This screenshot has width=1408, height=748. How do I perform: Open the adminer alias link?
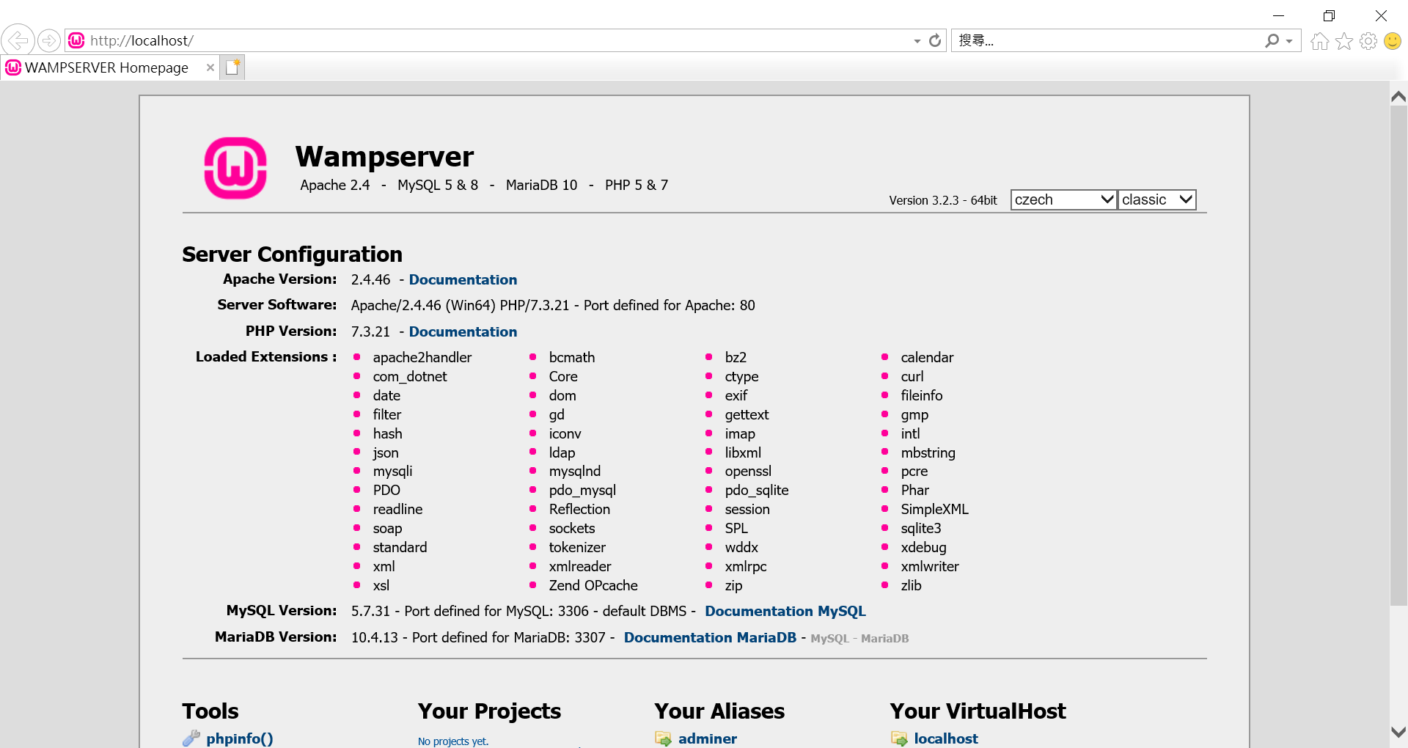(708, 738)
